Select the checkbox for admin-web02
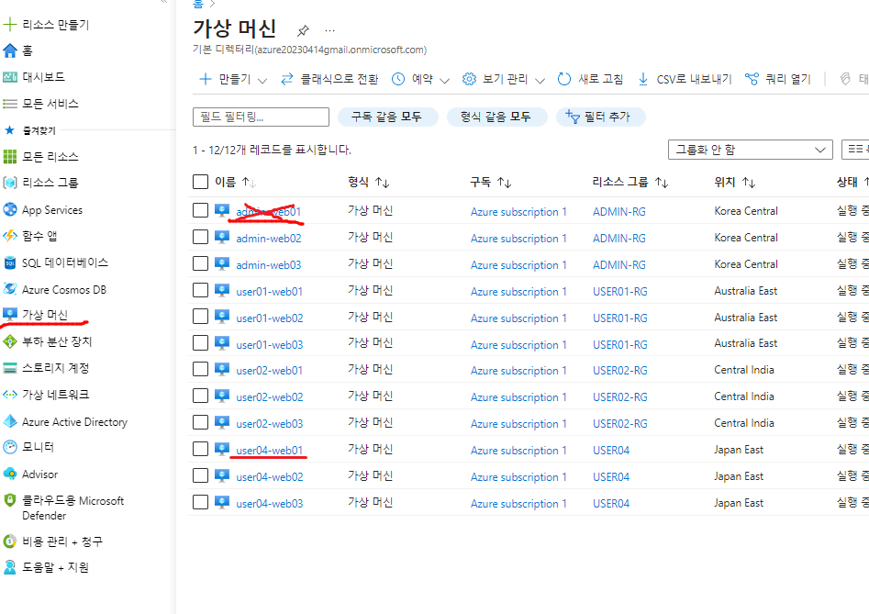Viewport: 869px width, 614px height. [200, 237]
